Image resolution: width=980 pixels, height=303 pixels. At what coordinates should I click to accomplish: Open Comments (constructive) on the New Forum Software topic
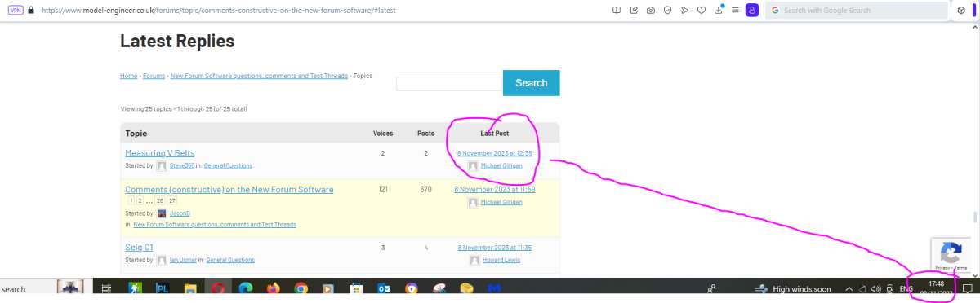(229, 190)
